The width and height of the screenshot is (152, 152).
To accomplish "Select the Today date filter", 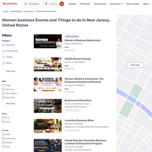I will coord(3,85).
